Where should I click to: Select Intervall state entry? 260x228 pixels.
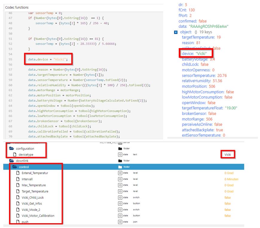pyautogui.click(x=27, y=179)
